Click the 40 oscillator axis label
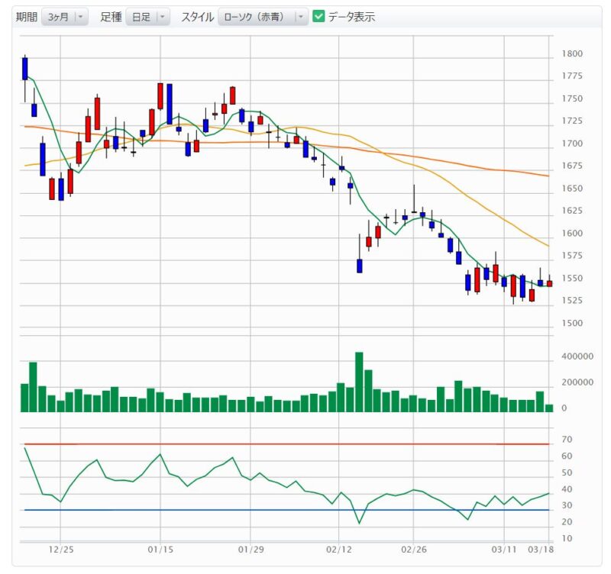The image size is (611, 574). pos(567,489)
